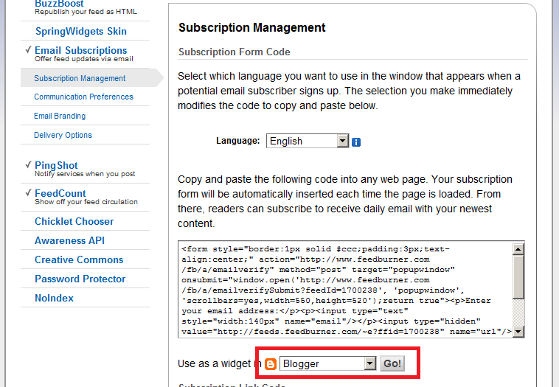Viewport: 559px width, 387px height.
Task: Click the Subscription Management heading
Action: point(251,27)
